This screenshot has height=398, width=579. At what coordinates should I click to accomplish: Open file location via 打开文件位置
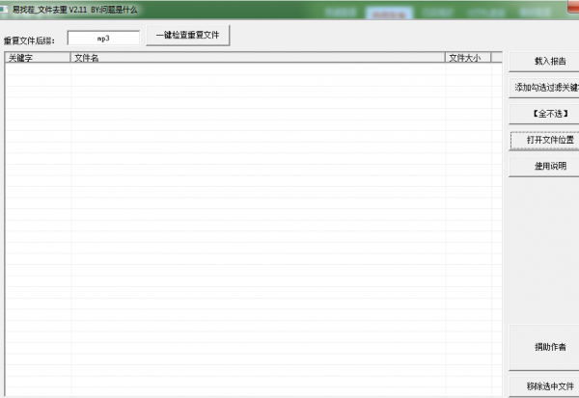545,140
